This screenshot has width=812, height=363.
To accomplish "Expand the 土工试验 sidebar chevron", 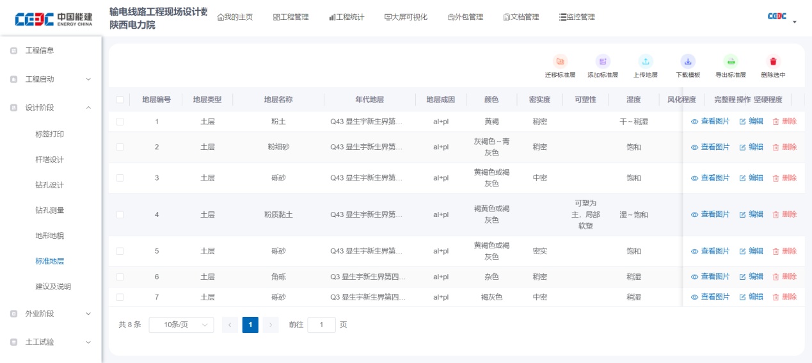I will pyautogui.click(x=88, y=342).
